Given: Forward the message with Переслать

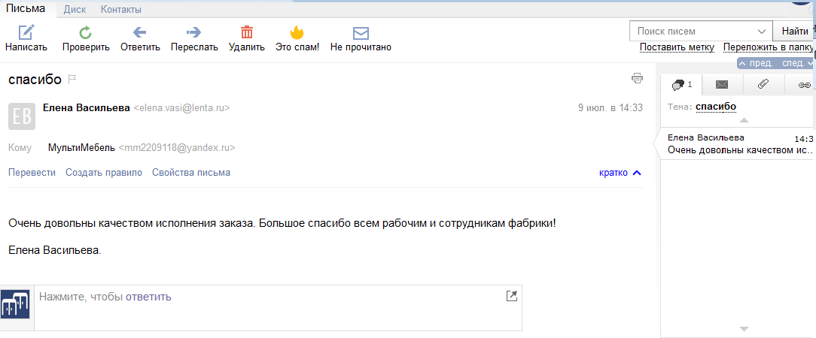Looking at the screenshot, I should 194,32.
